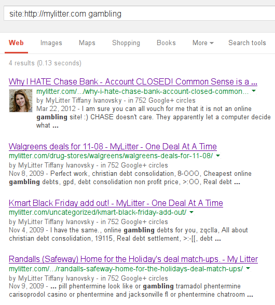Click the 'Nov 9, 2009' snippet date
Image resolution: width=275 pixels, height=305 pixels.
(26, 286)
